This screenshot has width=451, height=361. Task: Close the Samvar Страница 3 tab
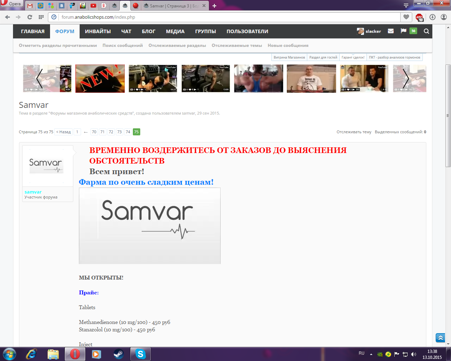[204, 6]
